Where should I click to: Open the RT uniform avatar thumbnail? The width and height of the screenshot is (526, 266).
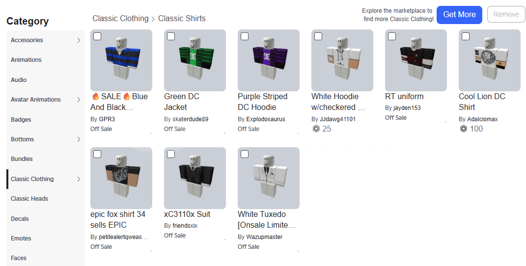(416, 60)
